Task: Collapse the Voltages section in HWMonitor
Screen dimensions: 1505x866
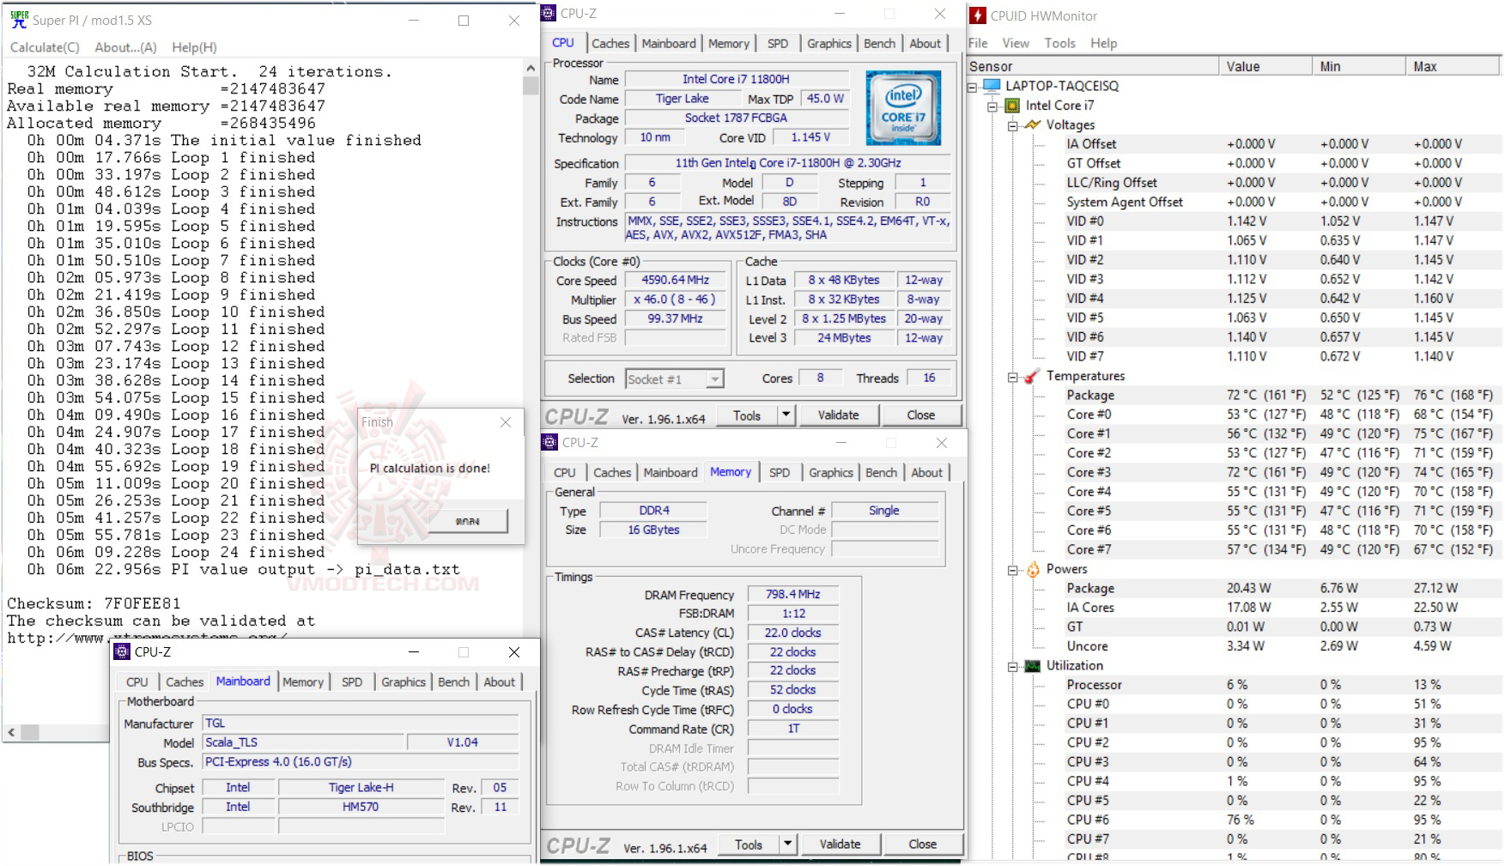Action: point(1012,126)
